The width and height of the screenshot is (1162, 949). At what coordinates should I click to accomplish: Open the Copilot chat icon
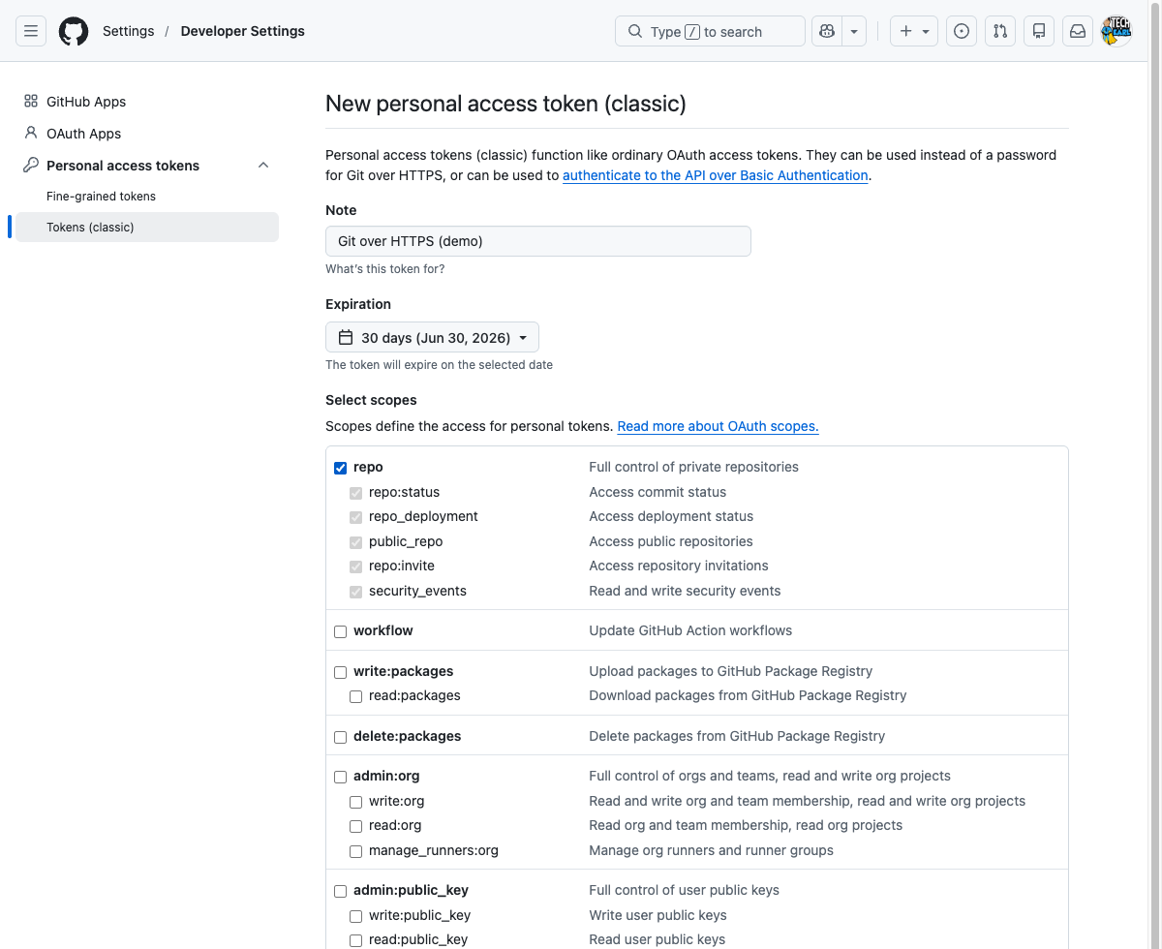pyautogui.click(x=827, y=31)
